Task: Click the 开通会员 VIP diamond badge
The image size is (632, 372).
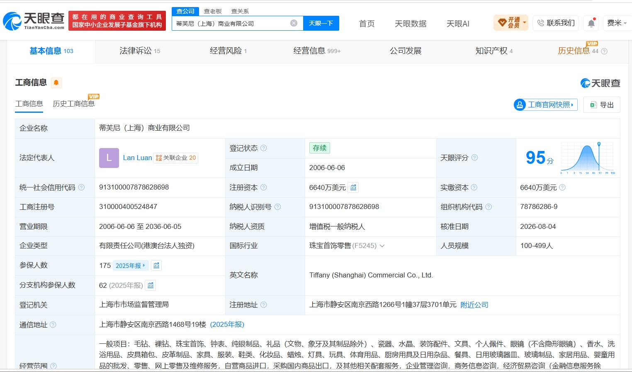Action: click(x=510, y=22)
